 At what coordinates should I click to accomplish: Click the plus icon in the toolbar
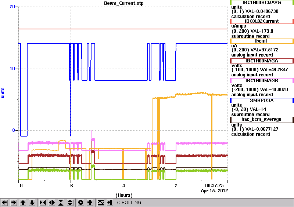pyautogui.click(x=90, y=203)
